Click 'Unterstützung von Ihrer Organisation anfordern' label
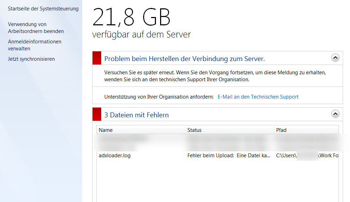This screenshot has width=350, height=202. 159,97
